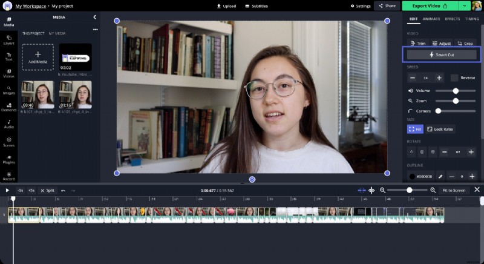Image resolution: width=484 pixels, height=264 pixels.
Task: Decrease speed with minus button
Action: [413, 78]
